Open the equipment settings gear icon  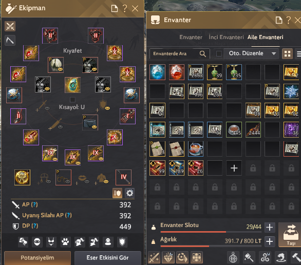[x=130, y=193]
